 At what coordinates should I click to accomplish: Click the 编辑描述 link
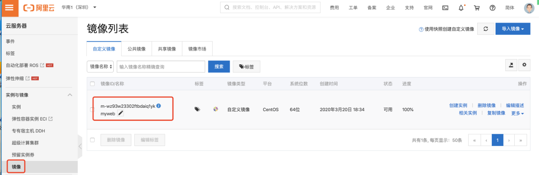point(515,106)
